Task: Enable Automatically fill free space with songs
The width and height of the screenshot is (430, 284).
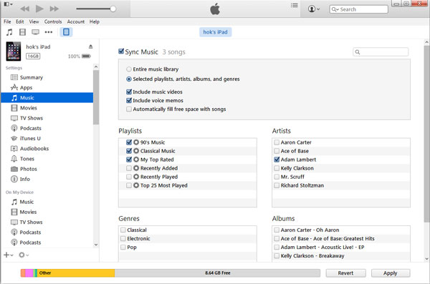Action: tap(128, 109)
